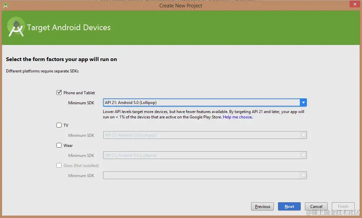Close the Create New Project dialog
362x218 pixels.
pos(355,4)
